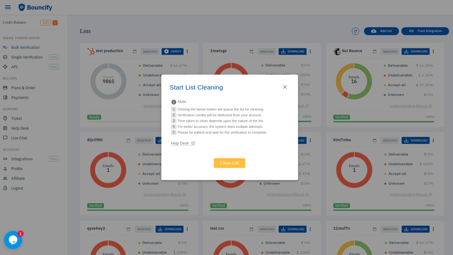Click the orange credit balance add icon
The height and width of the screenshot is (255, 453).
(x=55, y=23)
